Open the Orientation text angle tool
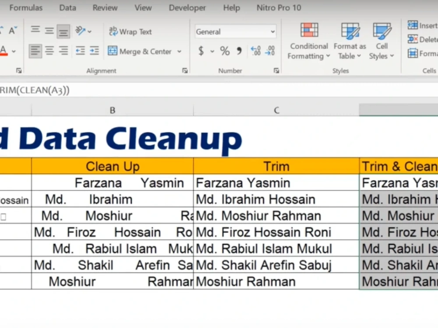The height and width of the screenshot is (328, 438). click(81, 31)
